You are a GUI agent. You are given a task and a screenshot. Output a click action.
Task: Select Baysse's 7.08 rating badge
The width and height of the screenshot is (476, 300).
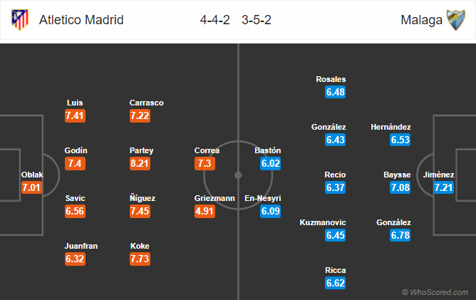(400, 187)
